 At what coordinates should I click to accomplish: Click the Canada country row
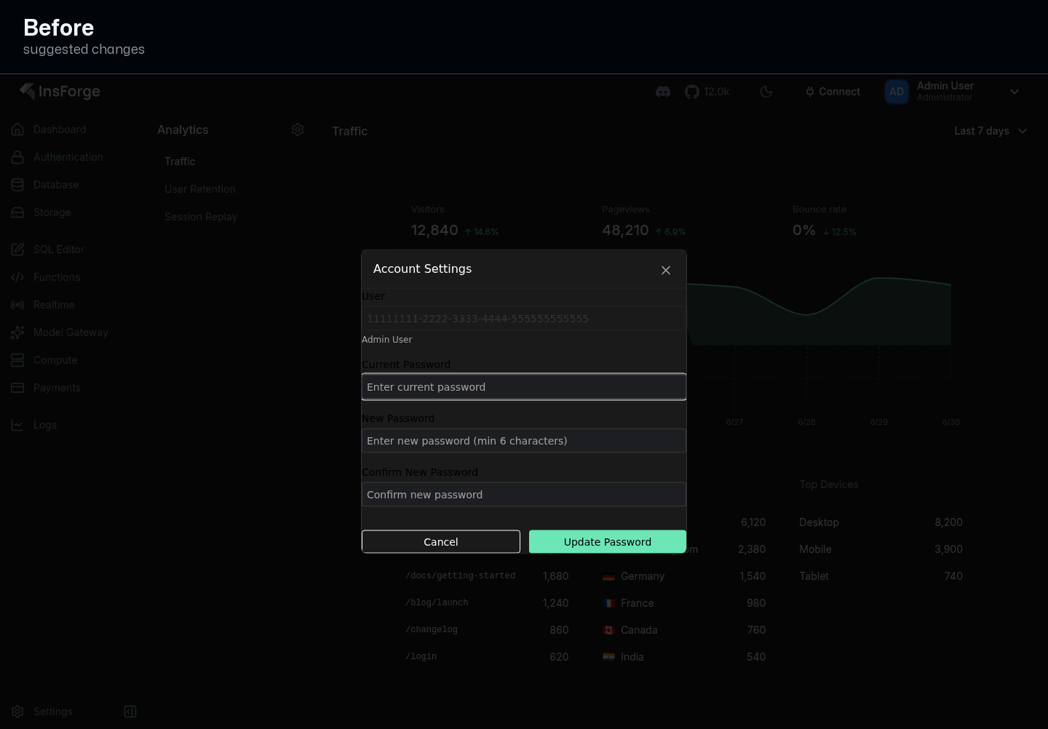684,630
